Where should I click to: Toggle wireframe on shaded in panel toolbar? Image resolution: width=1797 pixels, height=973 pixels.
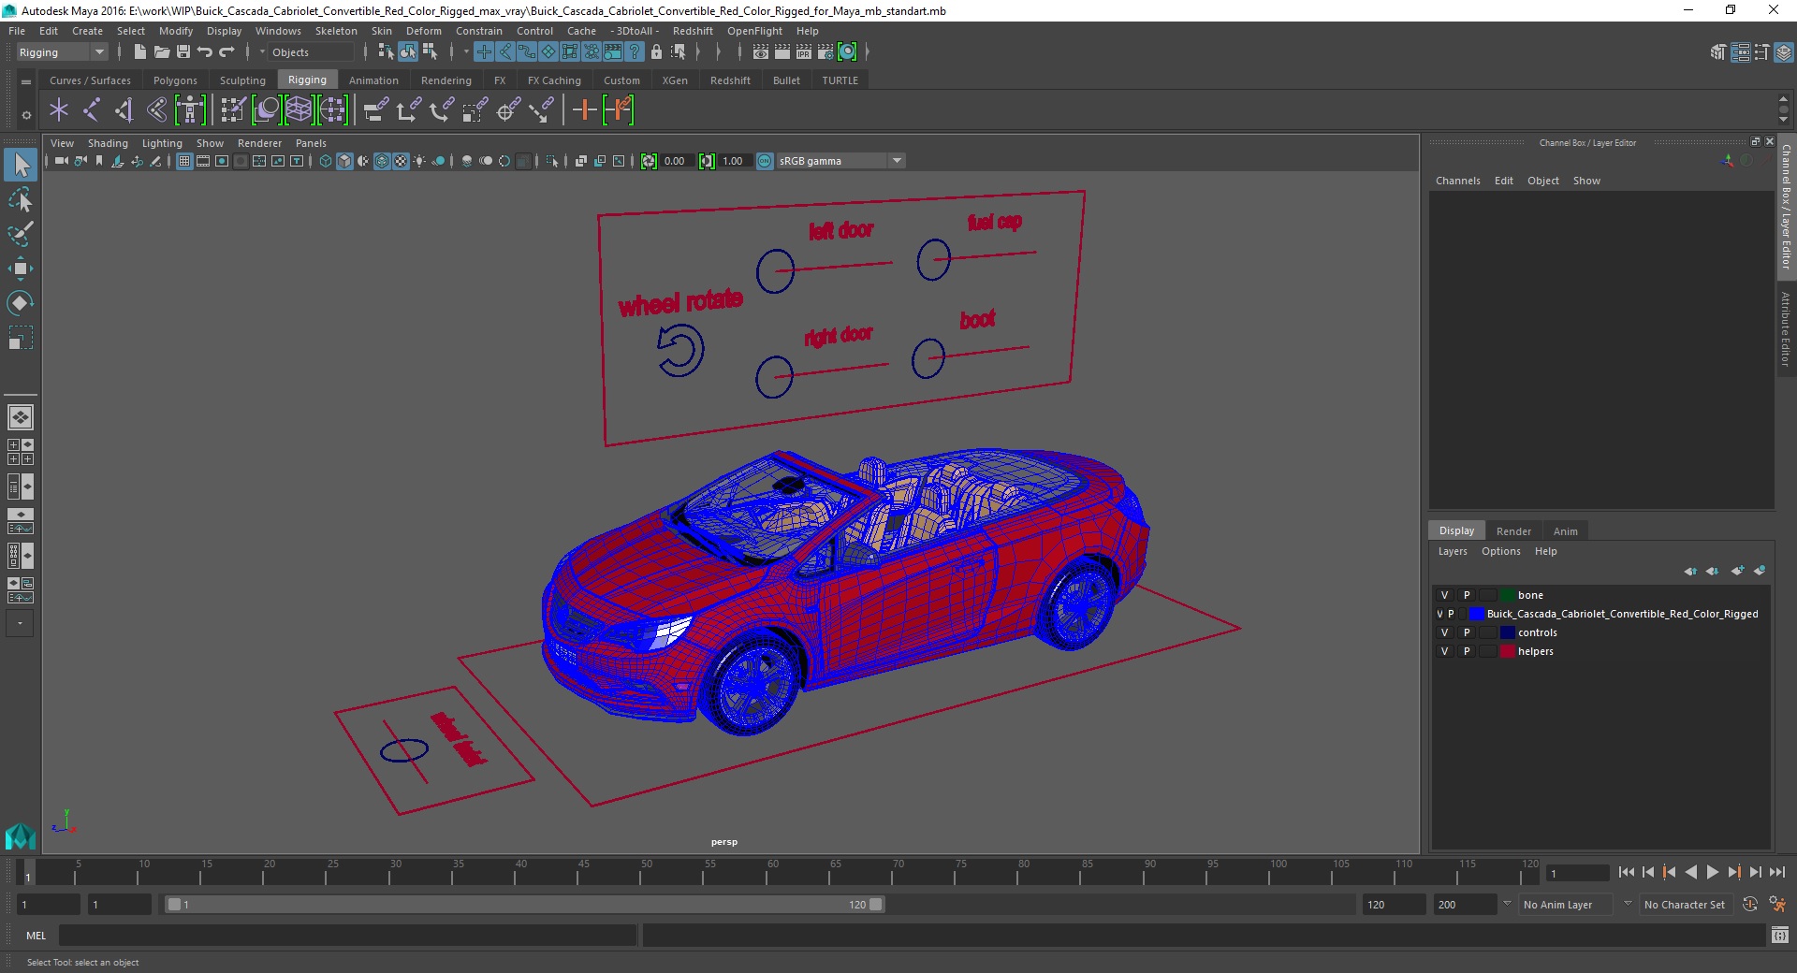pyautogui.click(x=382, y=161)
